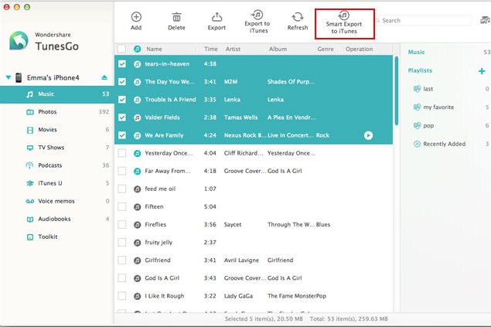
Task: Click Smart Export to iTunes button
Action: 344,24
